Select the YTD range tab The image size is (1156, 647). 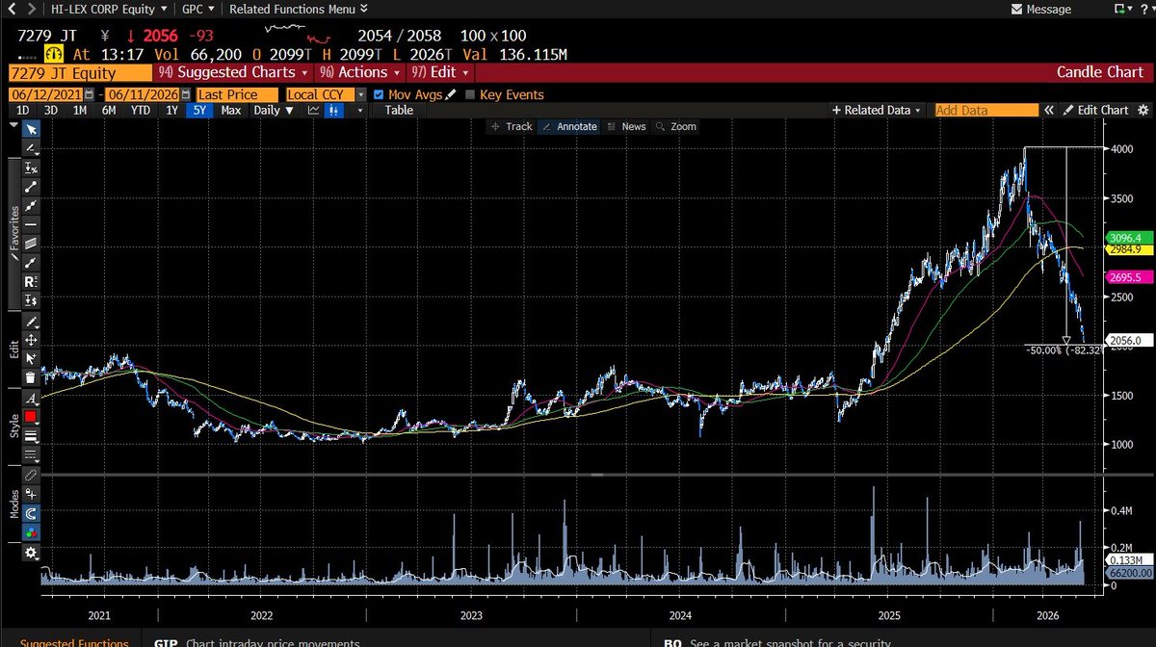(x=141, y=110)
